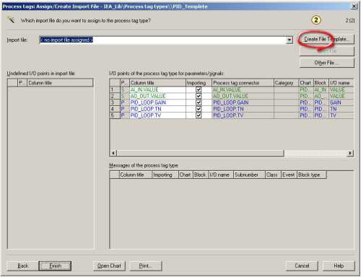The height and width of the screenshot is (277, 361).
Task: Click Column title header in Undefined I/O points list
Action: [60, 83]
